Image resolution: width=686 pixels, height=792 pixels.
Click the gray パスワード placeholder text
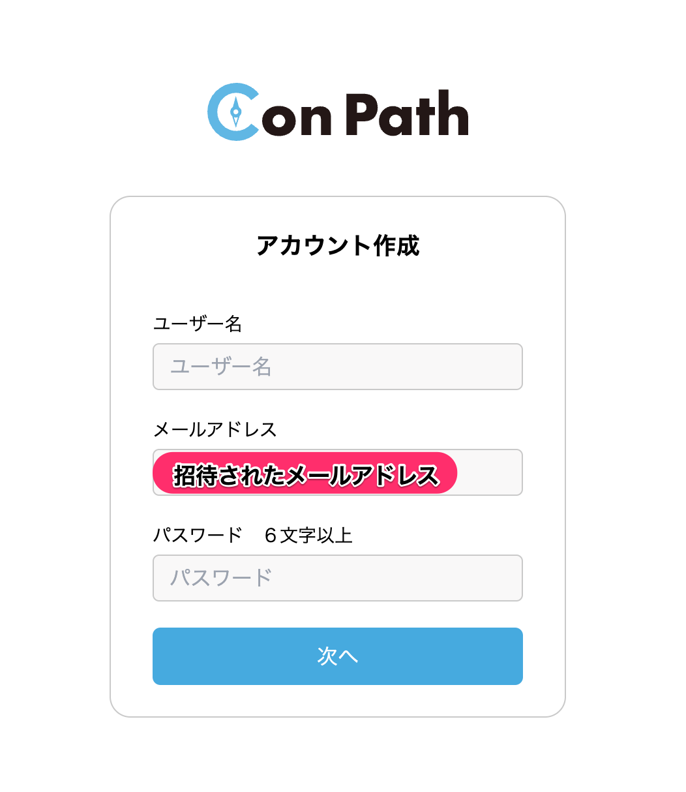click(221, 578)
